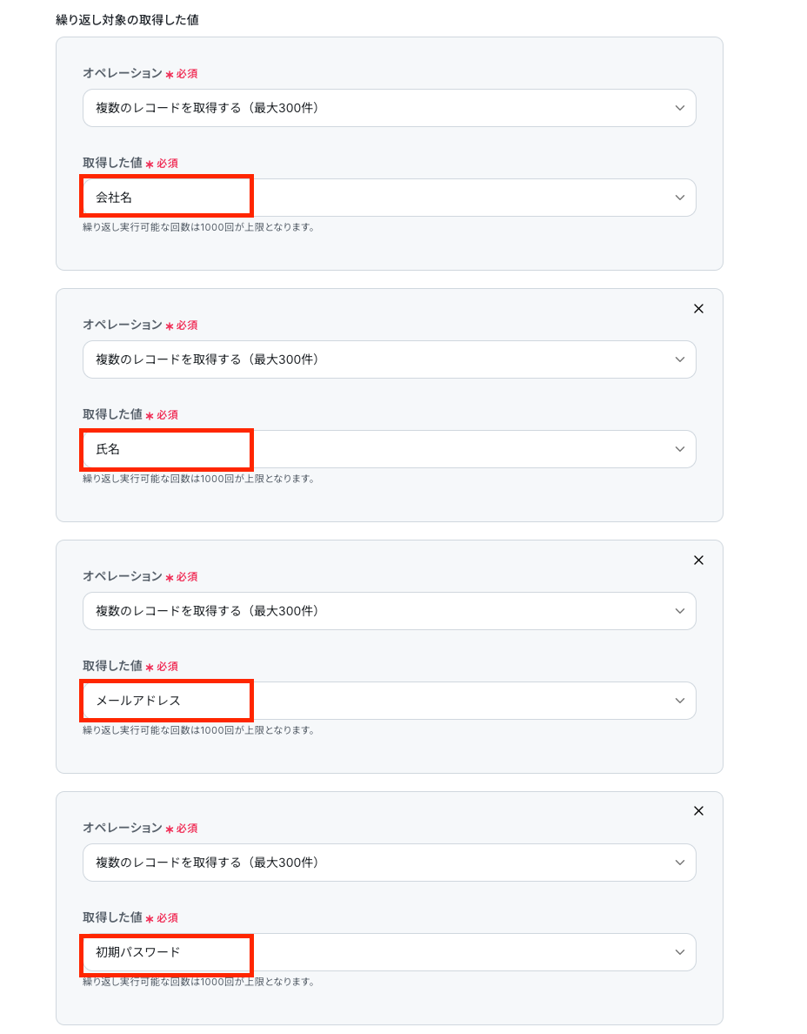The image size is (807, 1034).
Task: Open the 会社名 acquired-value dropdown
Action: [x=390, y=198]
